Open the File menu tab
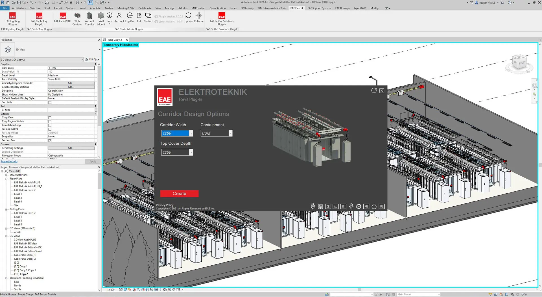Screen dimensions: 542x297 pos(5,8)
